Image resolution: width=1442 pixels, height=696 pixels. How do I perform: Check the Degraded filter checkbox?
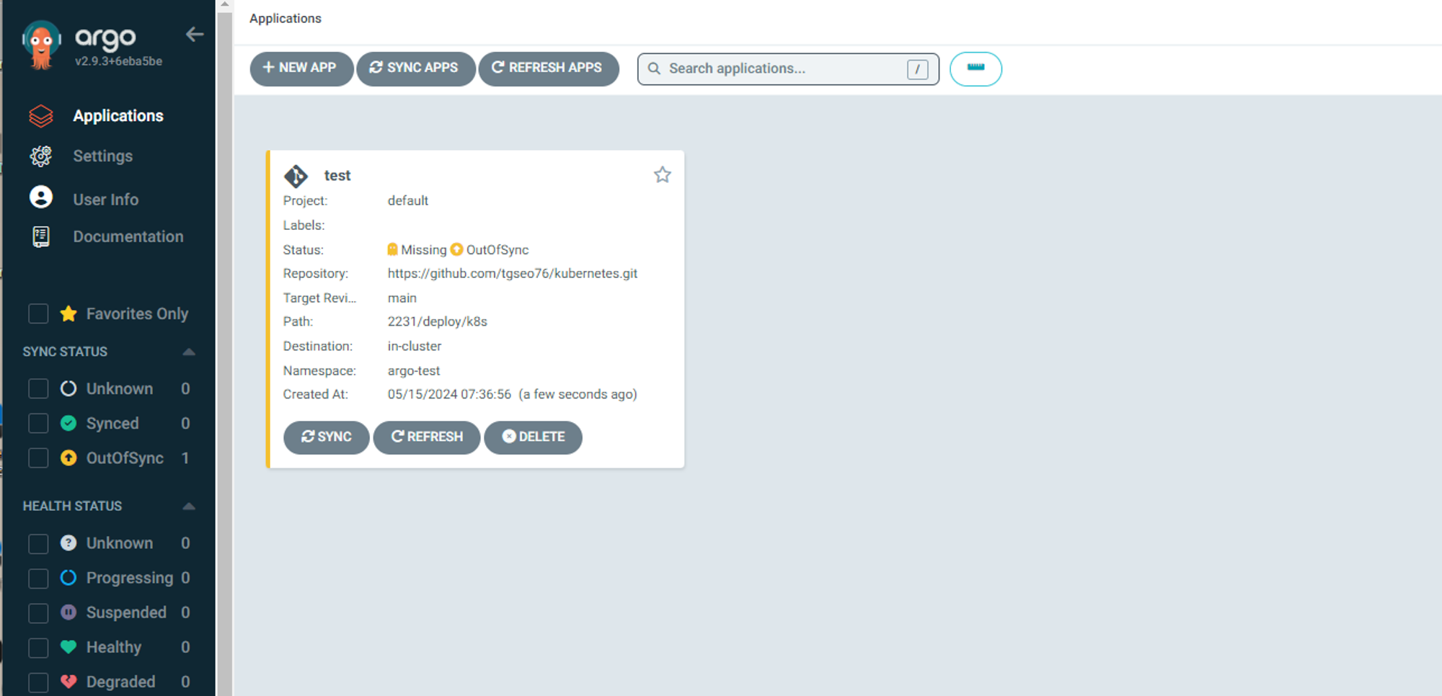(38, 682)
